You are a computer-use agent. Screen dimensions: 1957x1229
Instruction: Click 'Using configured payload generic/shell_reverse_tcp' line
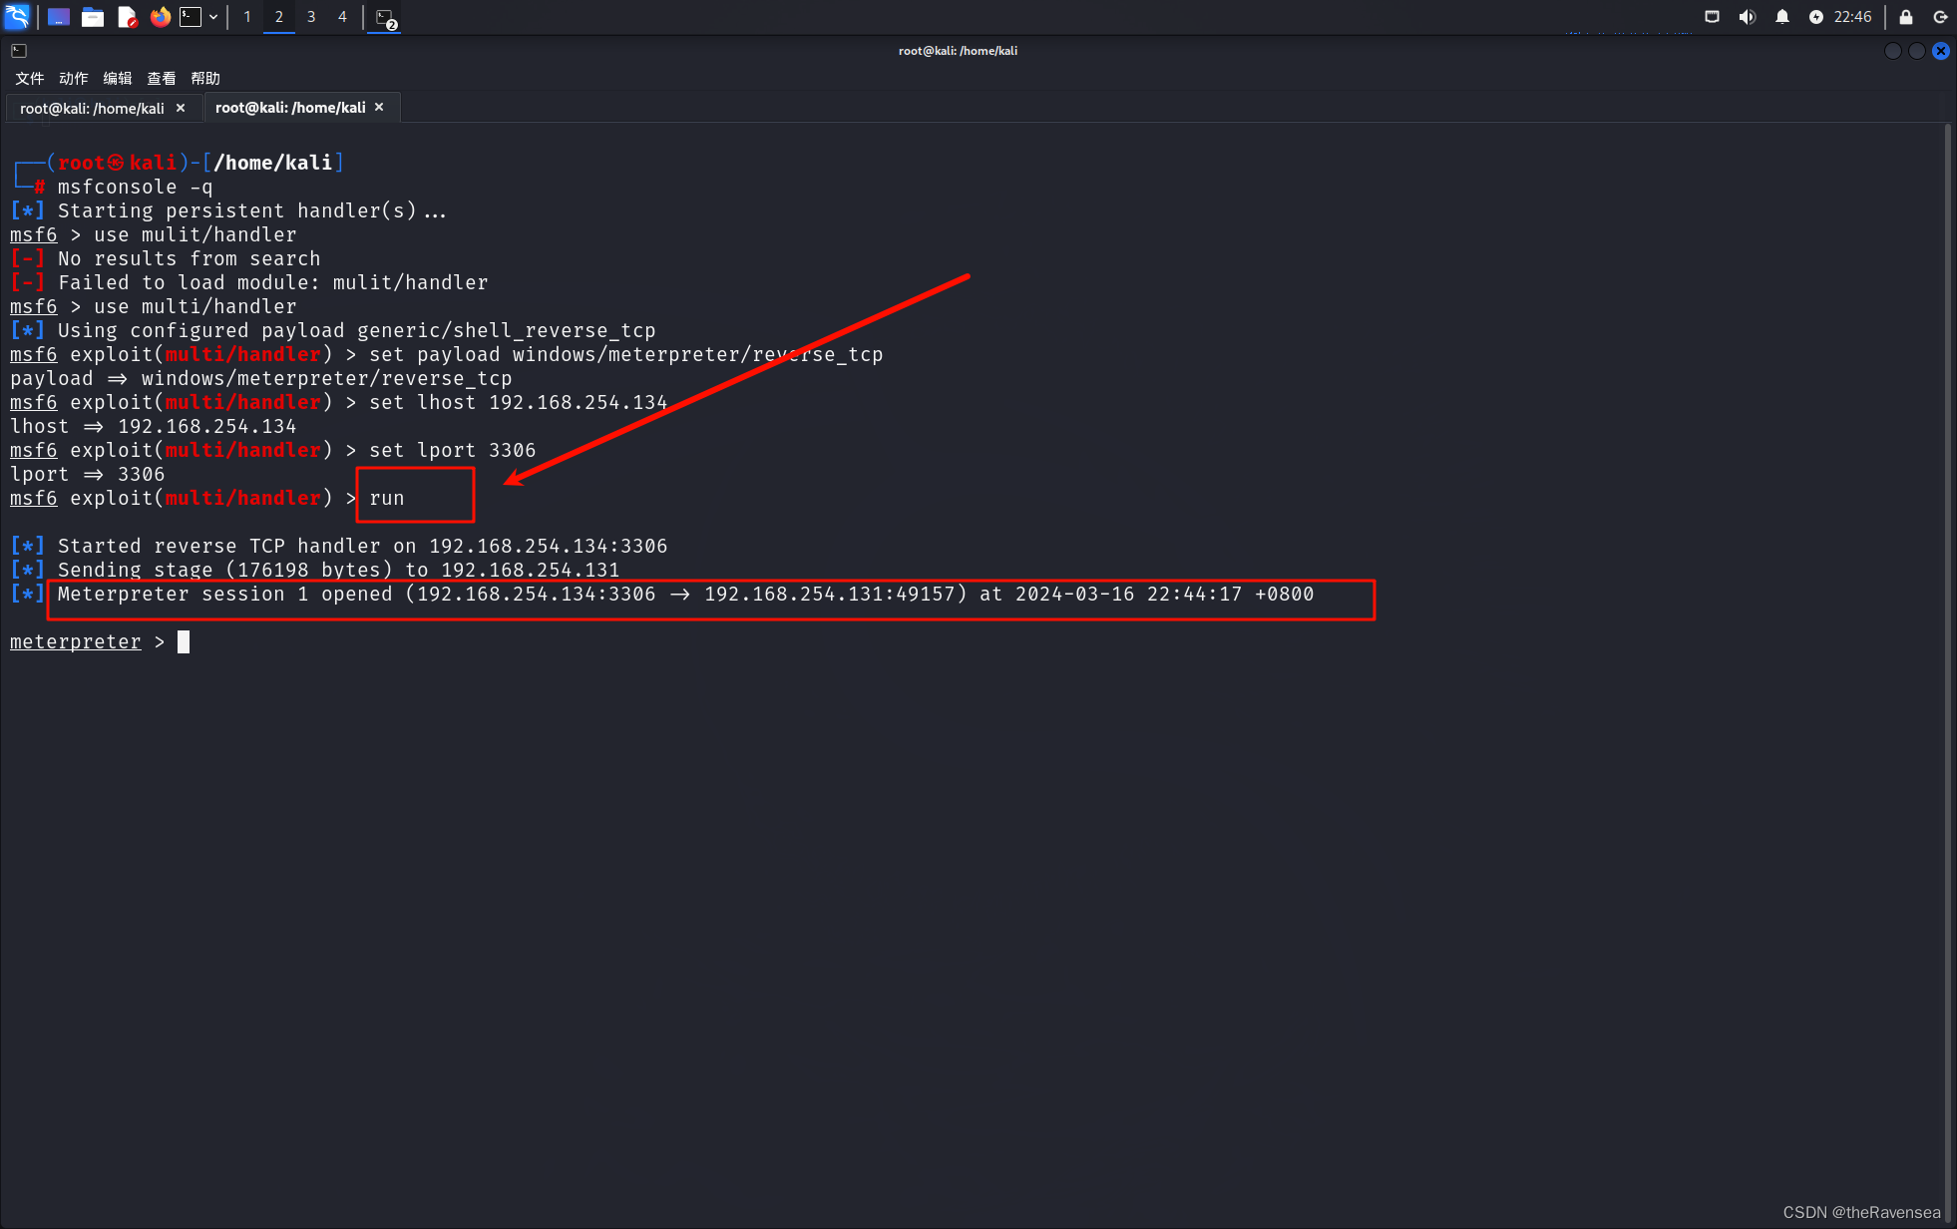(333, 331)
